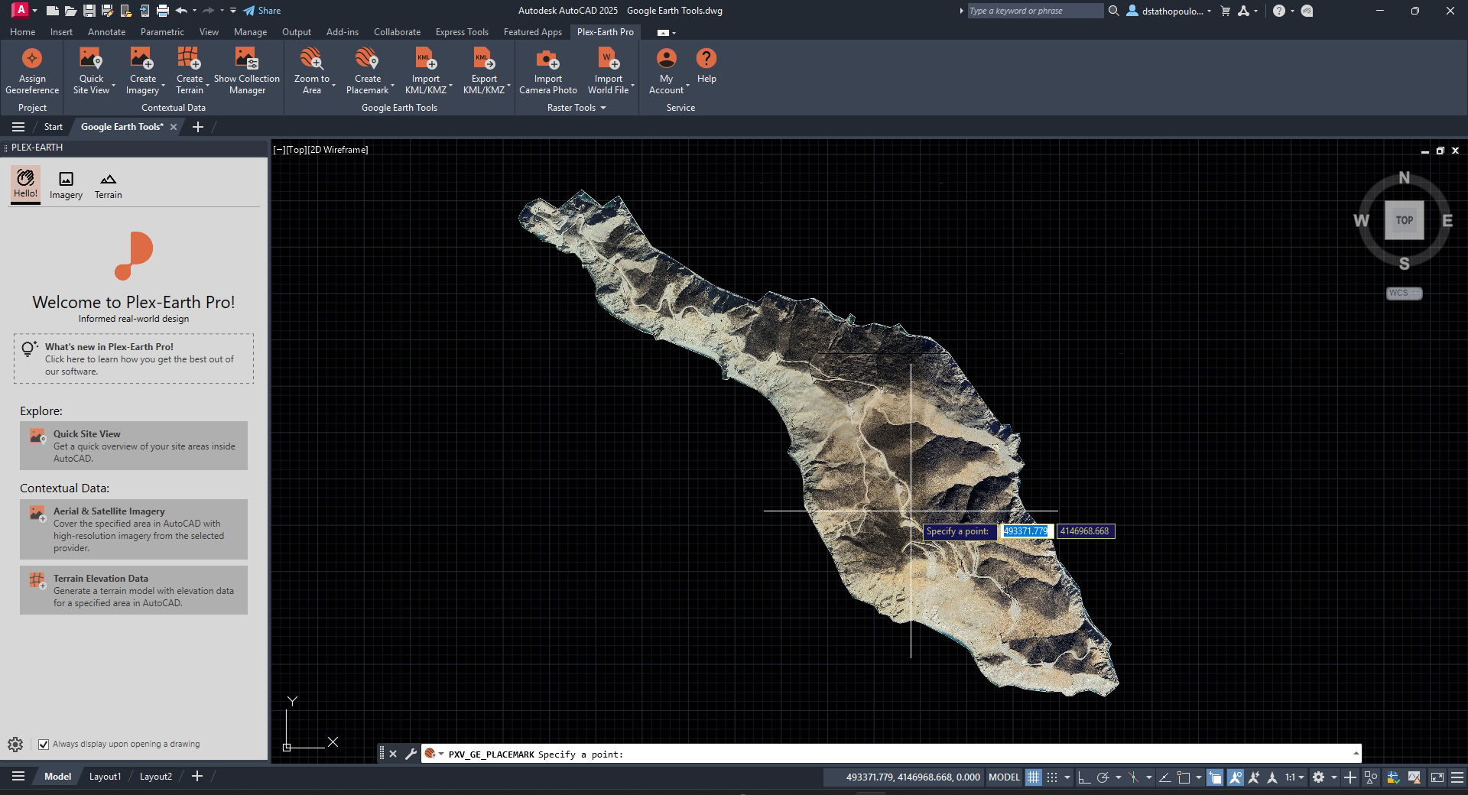
Task: Uncheck Always display upon opening a drawing
Action: [x=44, y=745]
